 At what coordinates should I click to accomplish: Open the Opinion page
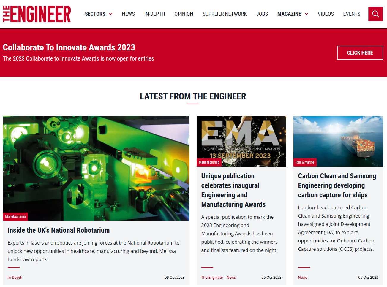pyautogui.click(x=184, y=14)
